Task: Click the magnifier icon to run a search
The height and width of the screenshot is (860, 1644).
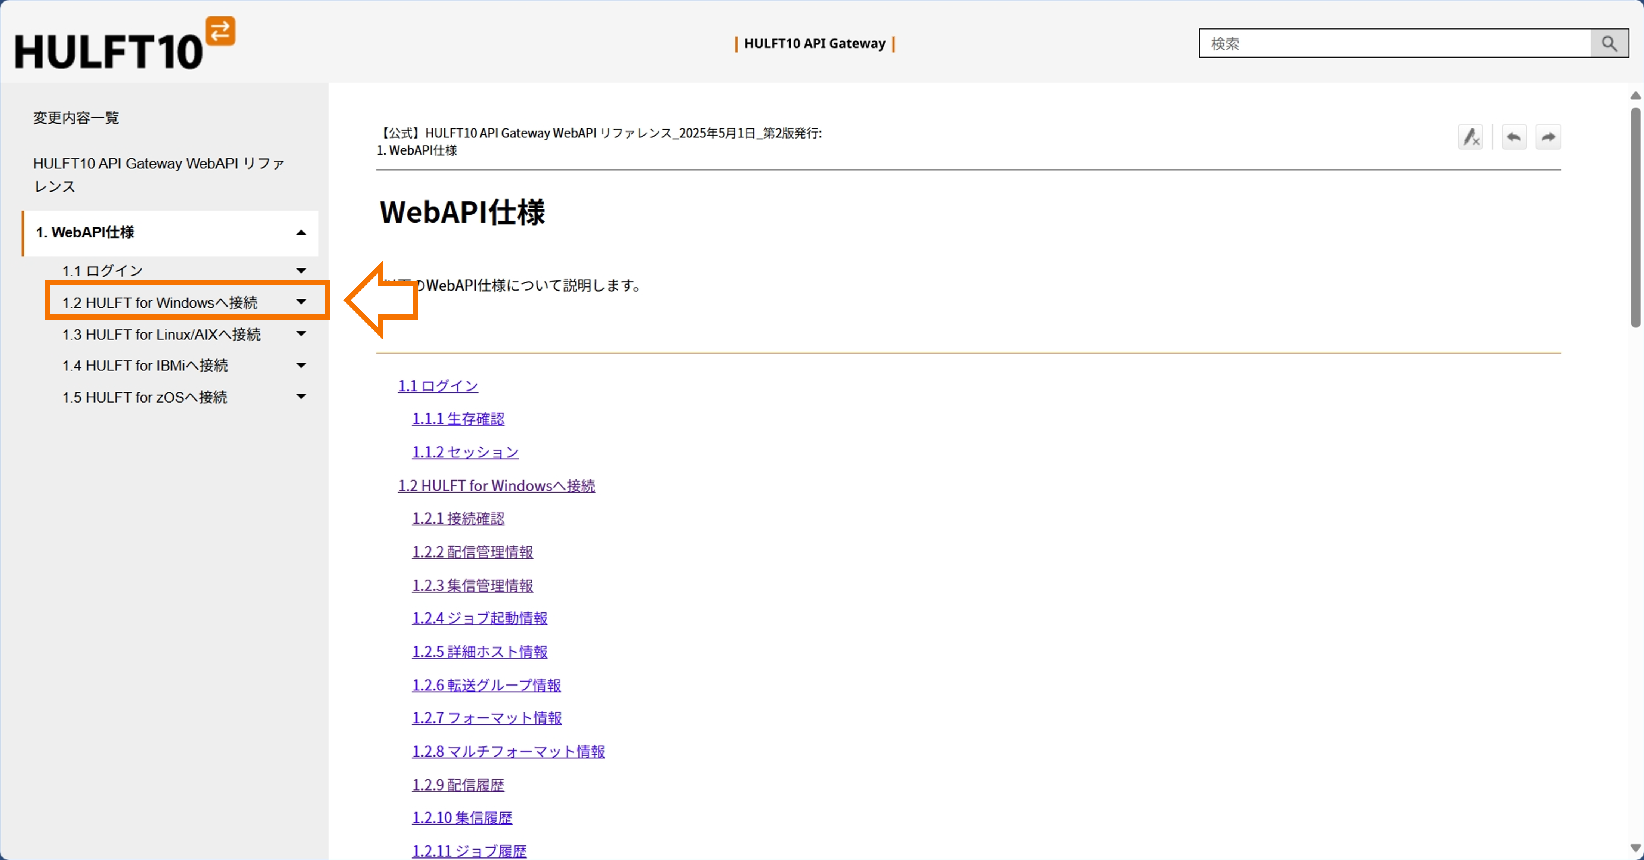Action: [1608, 43]
